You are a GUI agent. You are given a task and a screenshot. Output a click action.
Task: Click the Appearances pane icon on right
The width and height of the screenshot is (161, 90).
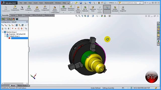[x=158, y=41]
